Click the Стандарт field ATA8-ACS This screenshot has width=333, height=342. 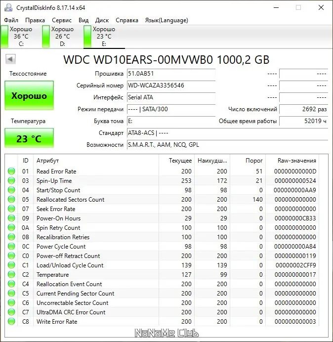coord(227,133)
